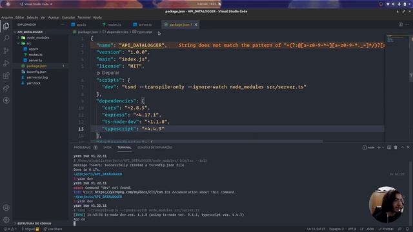Open the Arquivo menu
Viewport: 413px width, 232px height.
[x=7, y=17]
